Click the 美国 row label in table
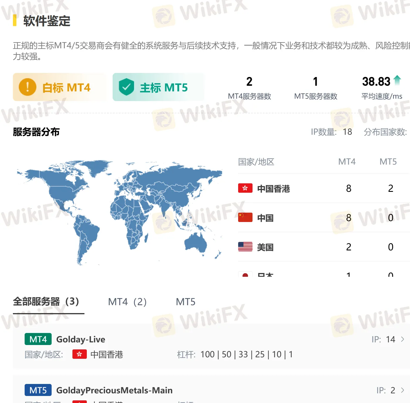 click(265, 247)
